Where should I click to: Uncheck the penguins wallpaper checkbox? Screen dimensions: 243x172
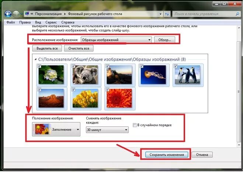(x=176, y=66)
